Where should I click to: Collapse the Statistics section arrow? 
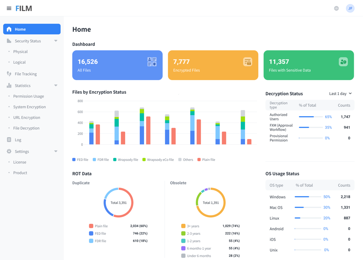tap(56, 86)
